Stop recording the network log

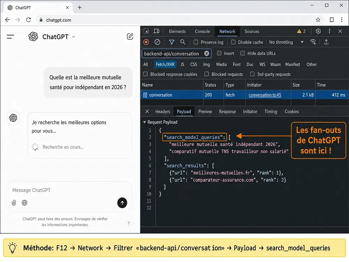(x=146, y=42)
